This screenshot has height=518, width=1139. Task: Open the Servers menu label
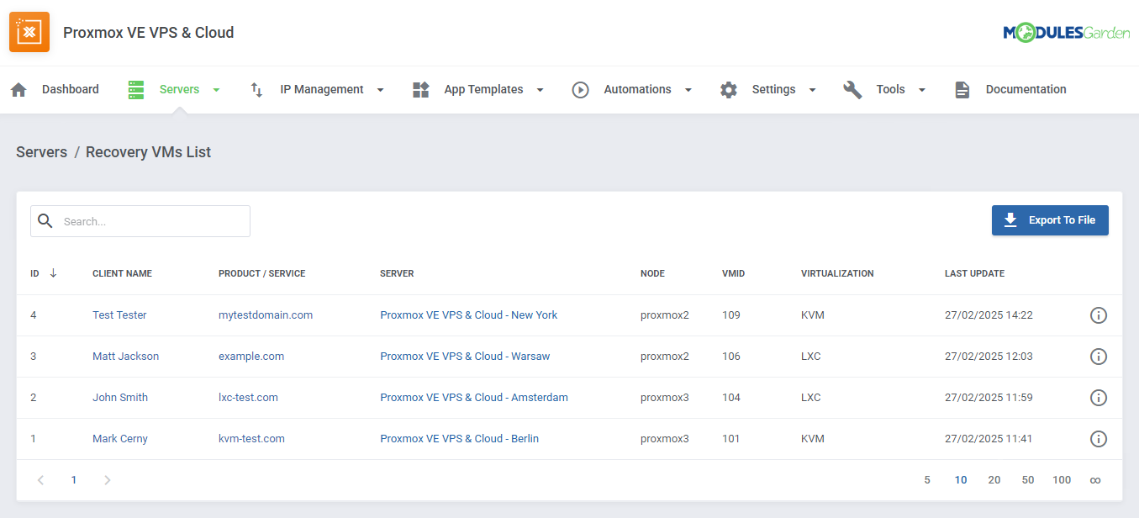(179, 90)
